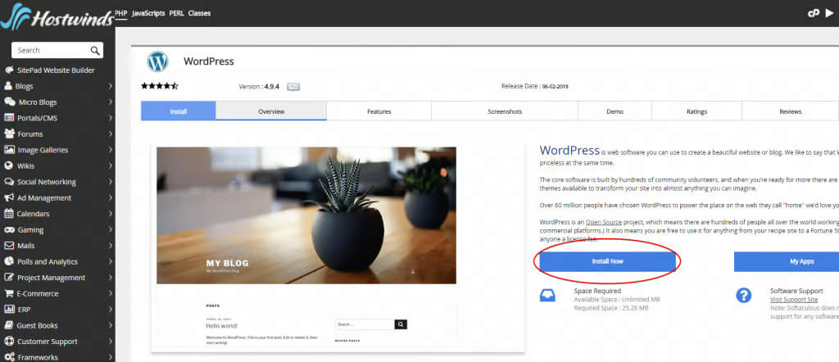Click the Guest Books icon
The height and width of the screenshot is (362, 839).
point(8,325)
